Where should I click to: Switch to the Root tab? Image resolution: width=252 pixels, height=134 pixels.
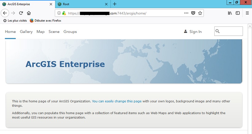tap(83, 4)
